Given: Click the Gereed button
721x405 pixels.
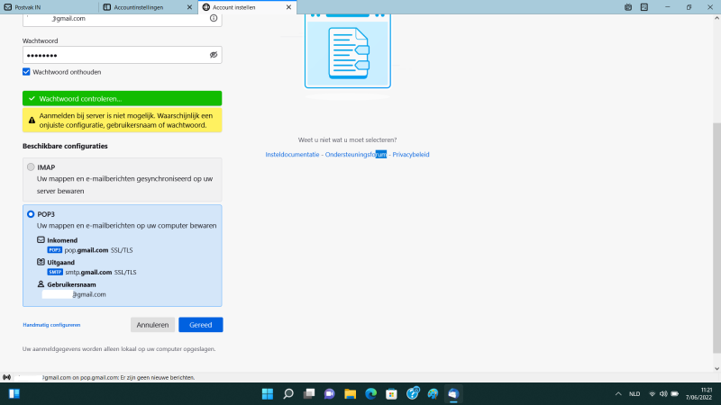Looking at the screenshot, I should [200, 325].
